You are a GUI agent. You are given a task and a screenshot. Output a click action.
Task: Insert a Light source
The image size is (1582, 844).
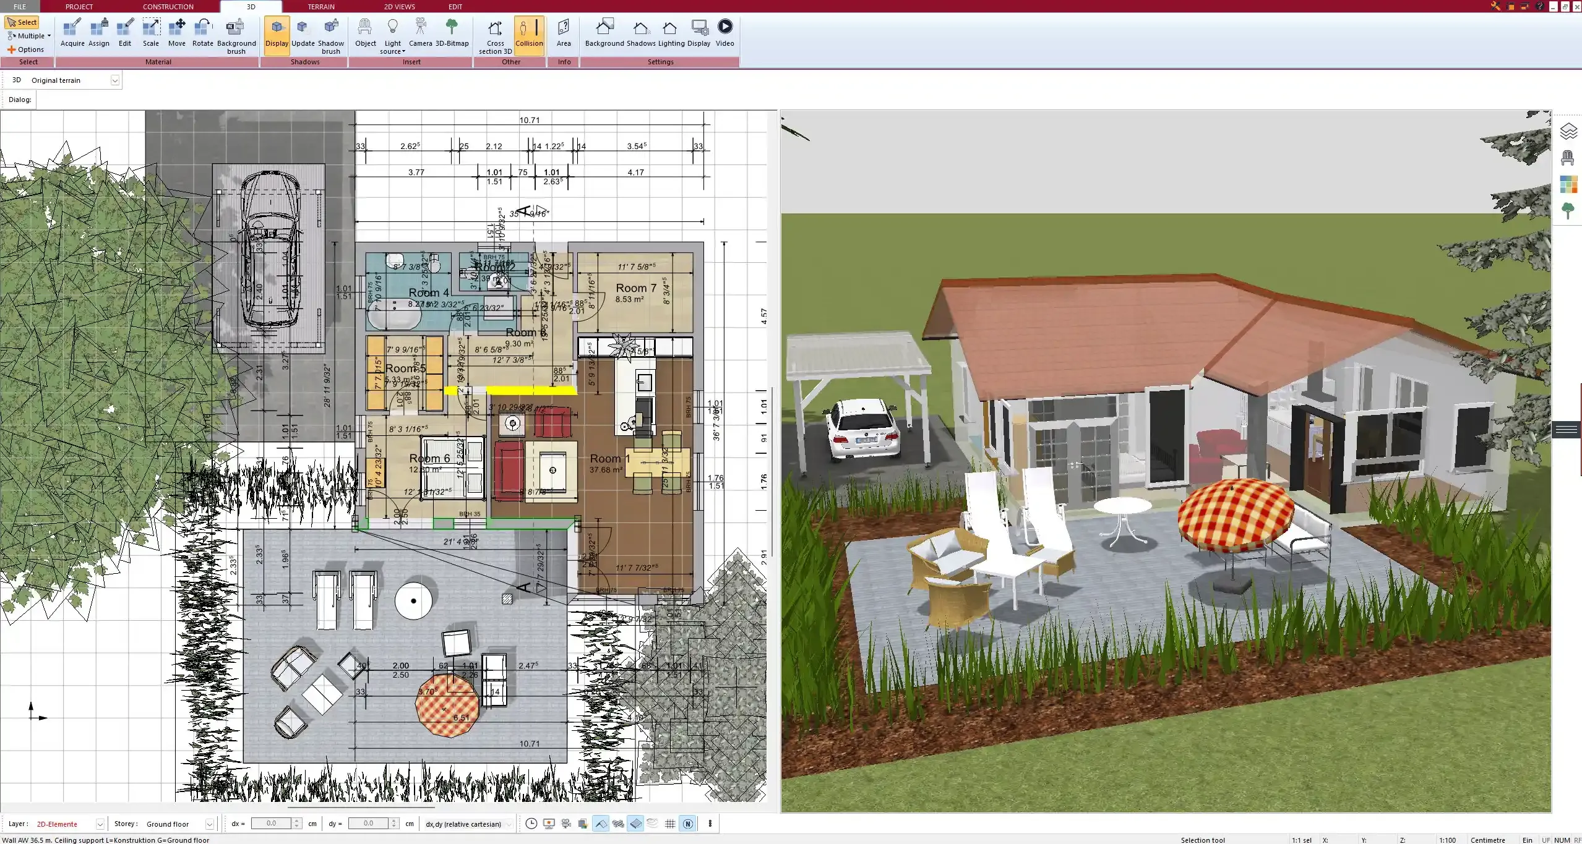click(392, 34)
